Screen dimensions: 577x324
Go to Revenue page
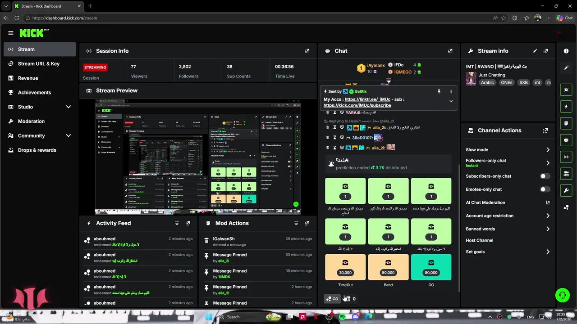(x=40, y=78)
